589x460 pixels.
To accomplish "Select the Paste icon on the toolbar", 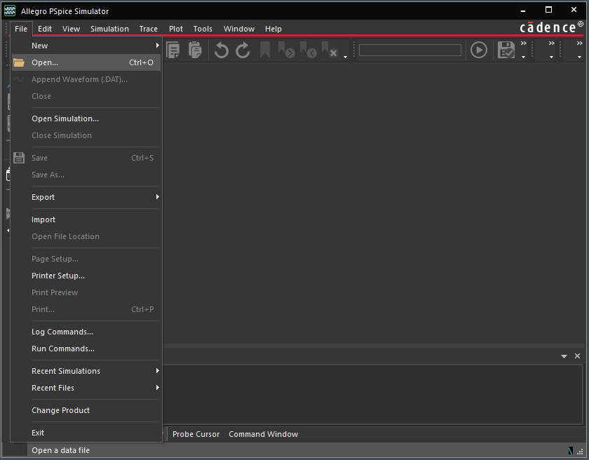I will 195,50.
